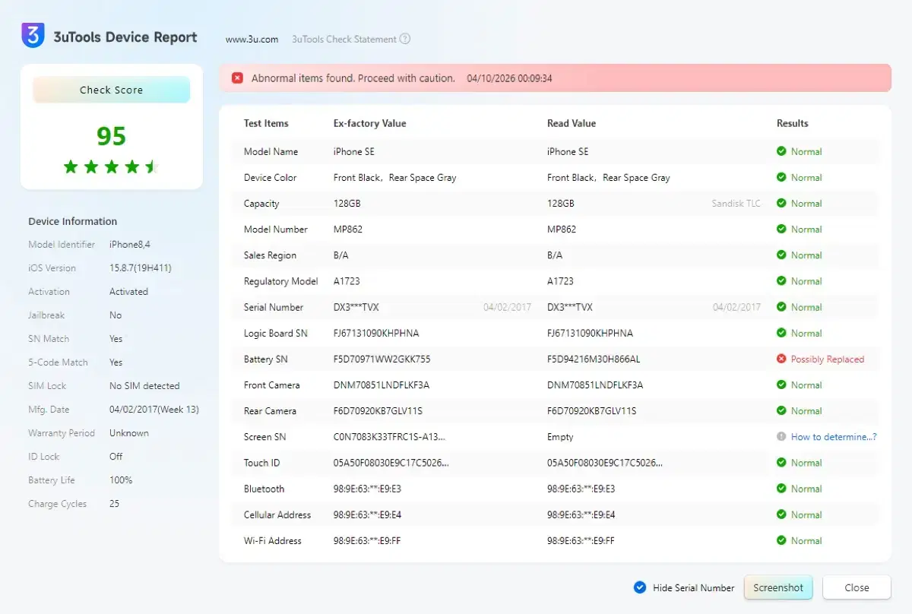Click the Sandisk TLC capacity label

[x=736, y=204]
